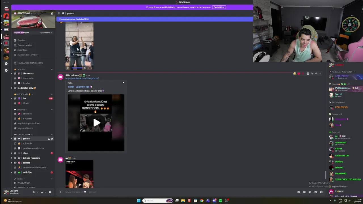Jump to new messages bar since 17:34

[x=155, y=19]
